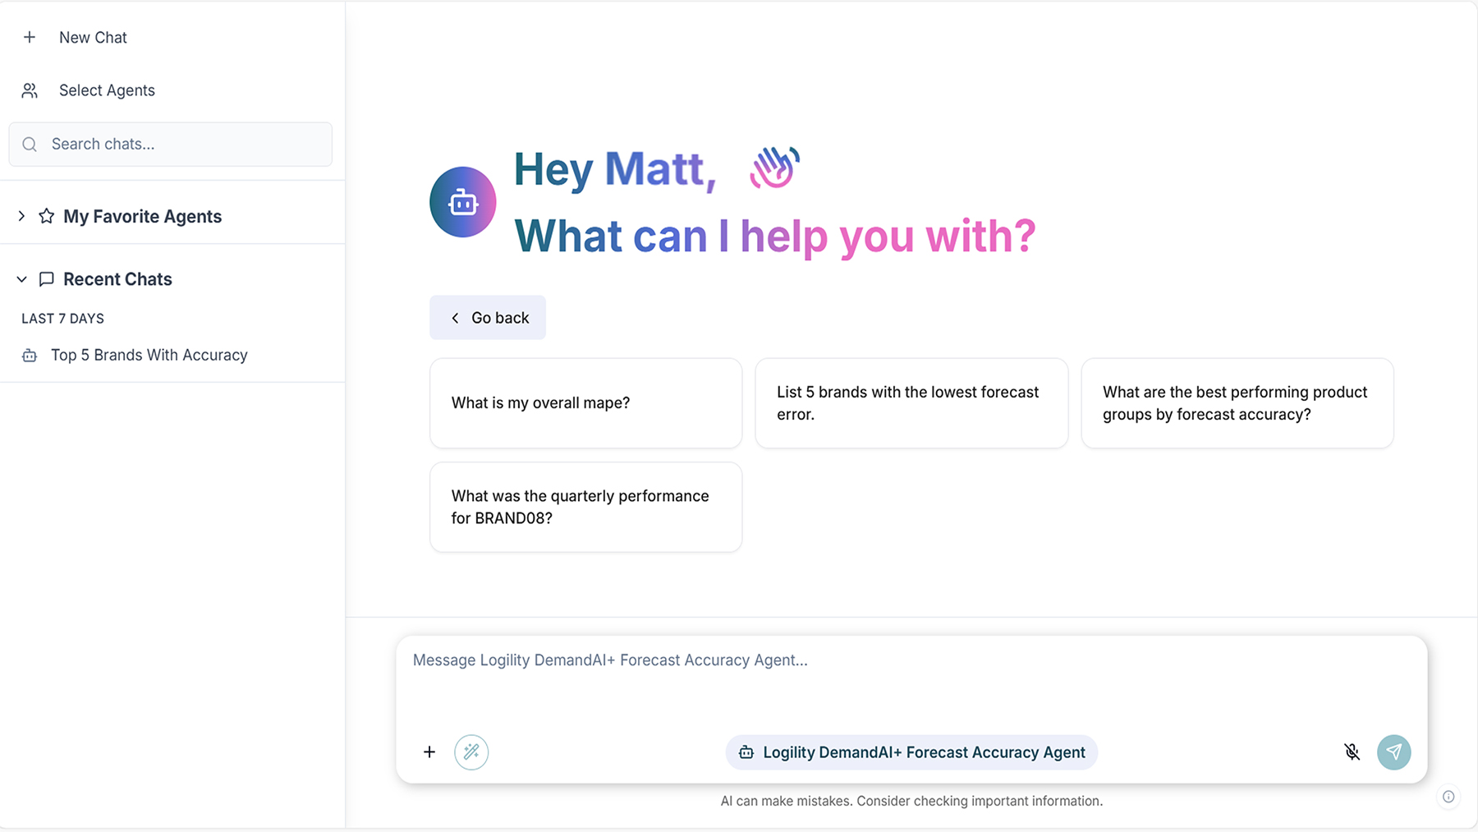Viewport: 1478px width, 832px height.
Task: Start a New Chat
Action: [93, 38]
